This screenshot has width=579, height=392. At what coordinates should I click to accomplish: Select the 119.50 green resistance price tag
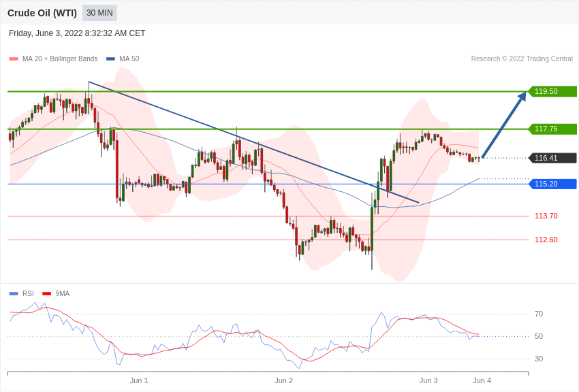pyautogui.click(x=552, y=91)
